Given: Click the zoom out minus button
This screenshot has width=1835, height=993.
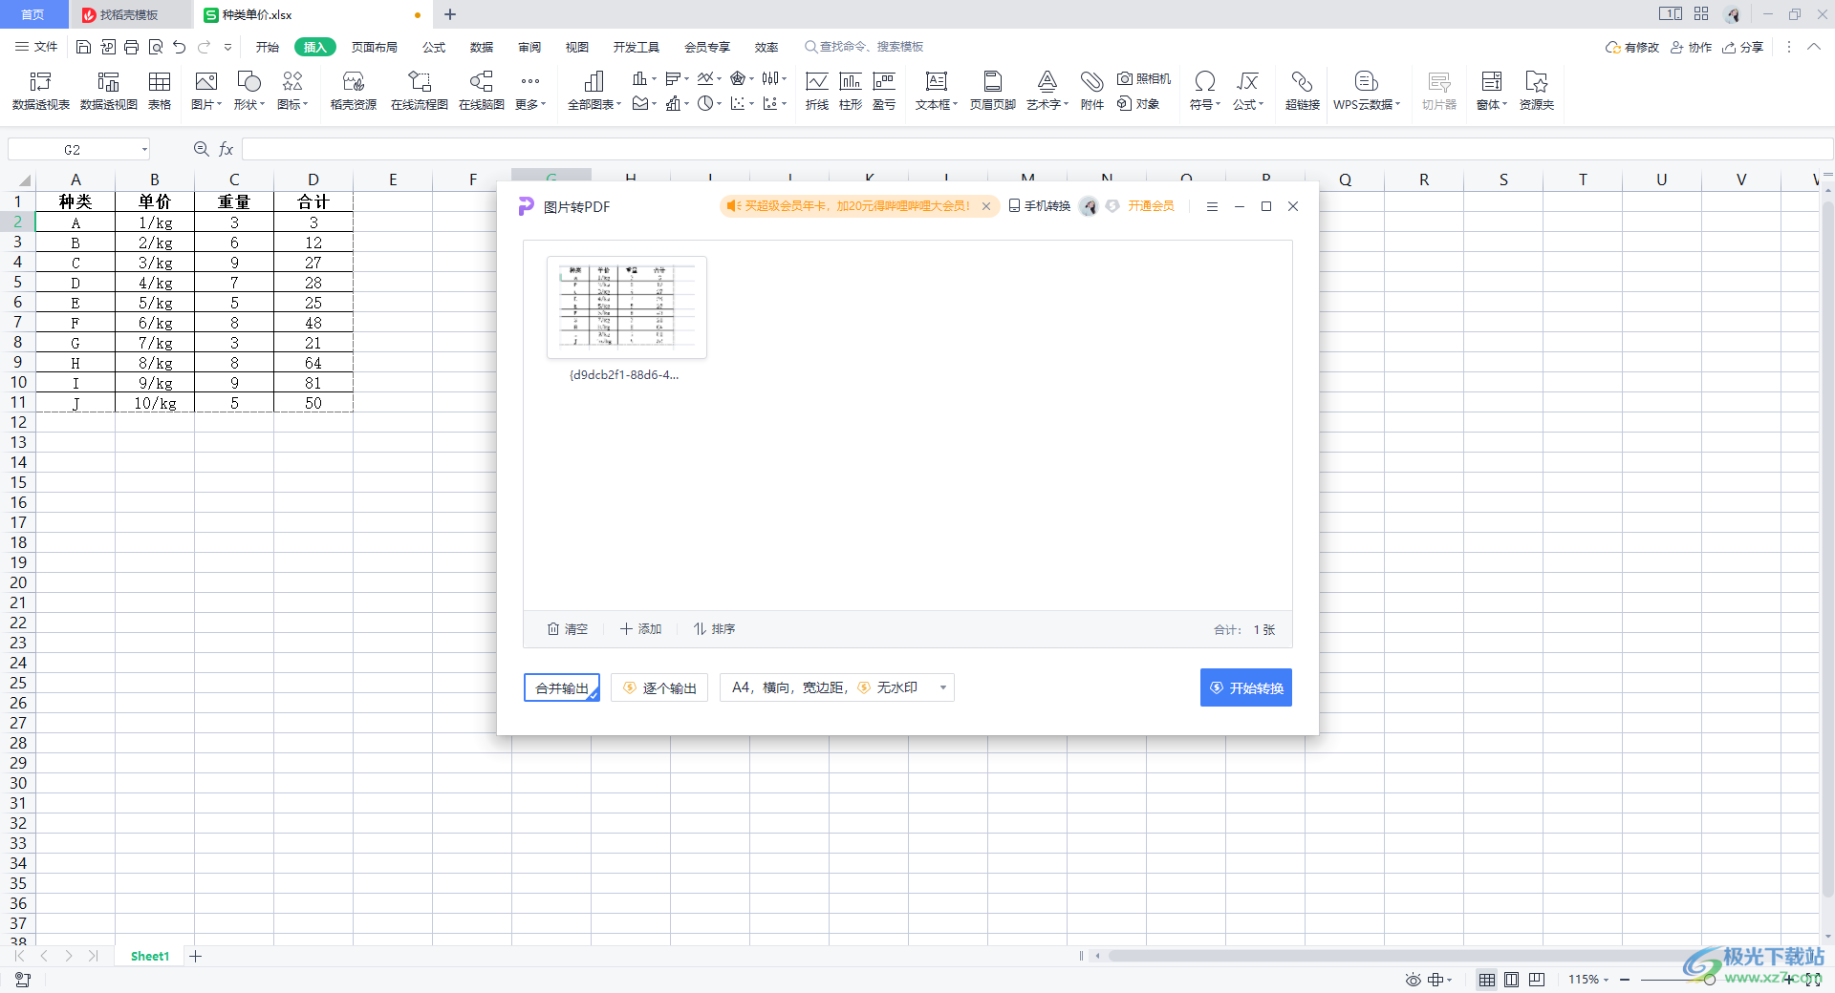Looking at the screenshot, I should (1625, 980).
